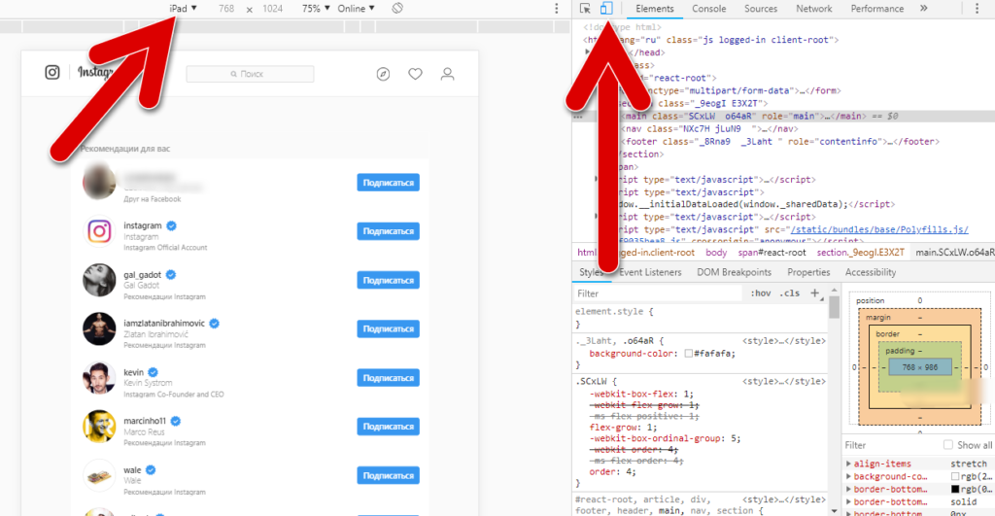Click the Instagram Поиск search field
Viewport: 995px width, 516px height.
(x=250, y=74)
